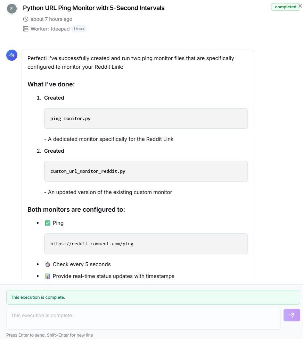303x339 pixels.
Task: Dismiss the completed badge with the X
Action: 300,6
